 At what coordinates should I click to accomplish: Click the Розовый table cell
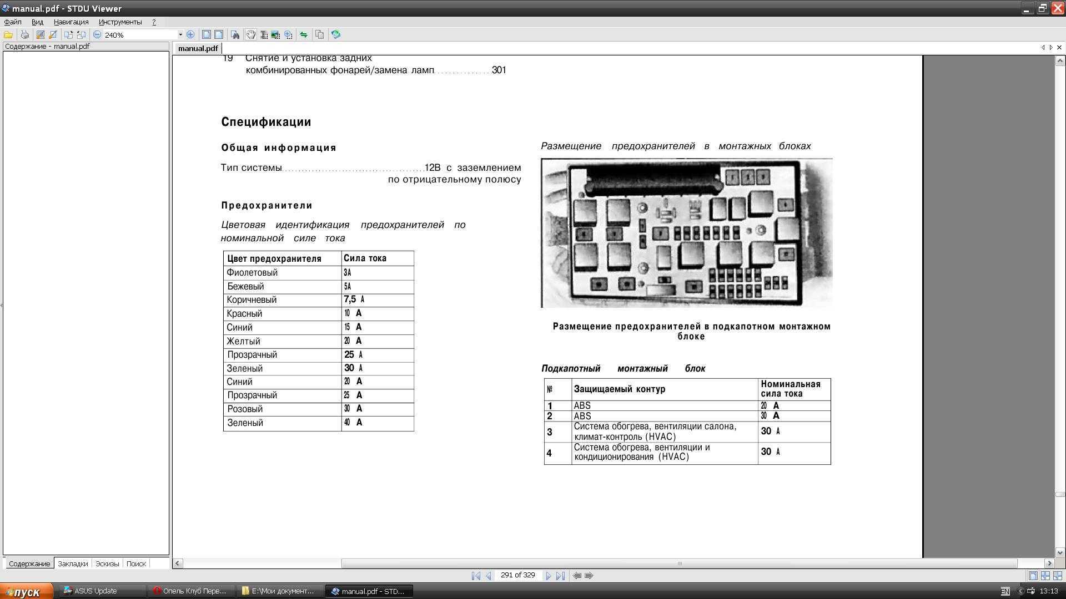click(x=282, y=409)
